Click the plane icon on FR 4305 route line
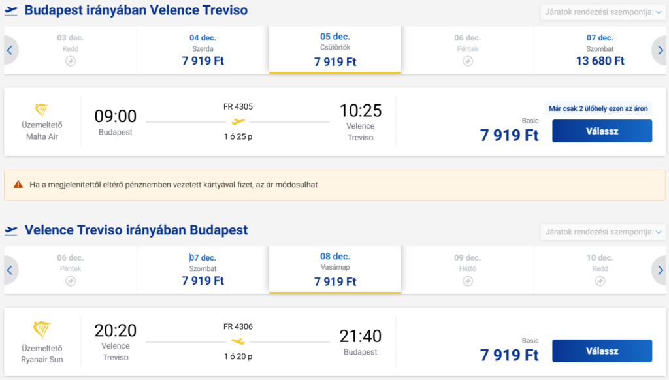The height and width of the screenshot is (380, 669). [x=238, y=121]
